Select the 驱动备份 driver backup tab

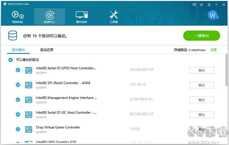[x=18, y=50]
